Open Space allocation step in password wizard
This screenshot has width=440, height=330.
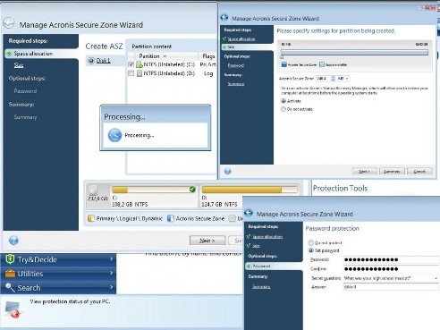[267, 237]
